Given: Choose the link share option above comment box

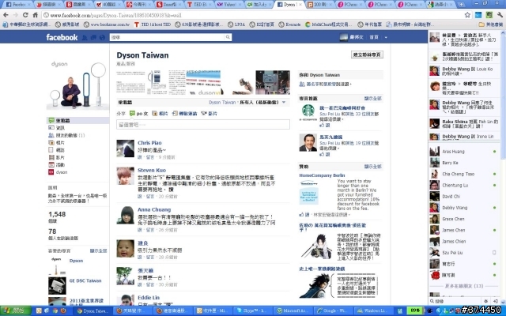Looking at the screenshot, I should 184,114.
